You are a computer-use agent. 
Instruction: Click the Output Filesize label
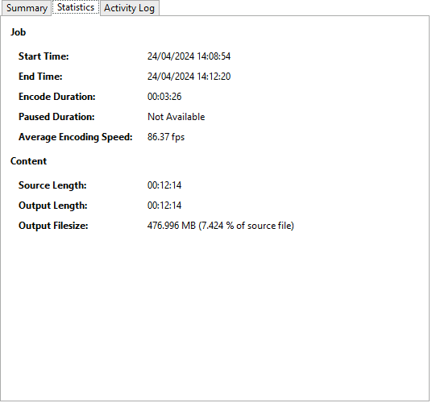coord(53,226)
